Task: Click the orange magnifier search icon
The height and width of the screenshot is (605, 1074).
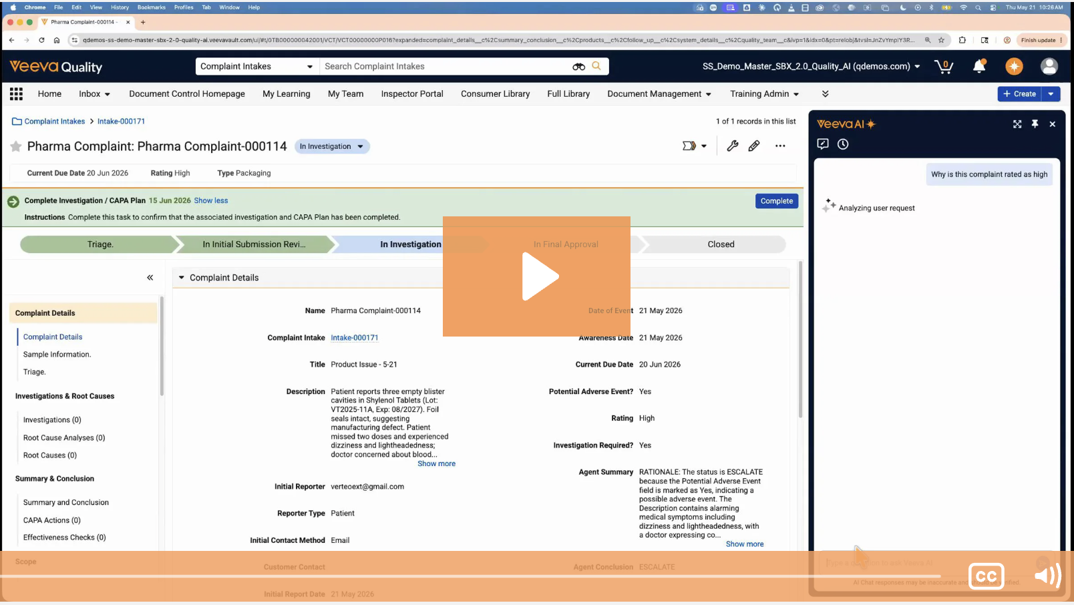Action: 596,66
